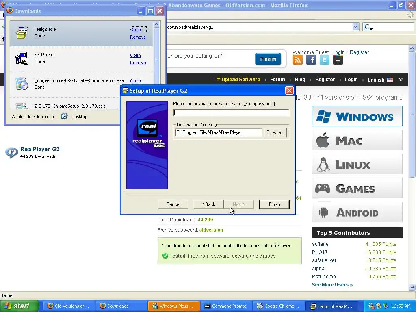Screen dimensions: 416x312
Task: Click the Downloads list scroll up arrow
Action: click(x=156, y=24)
